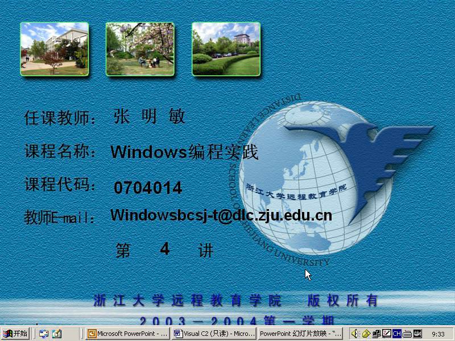Click the label 课程名称
Screen dimensions: 455x341
click(60, 151)
